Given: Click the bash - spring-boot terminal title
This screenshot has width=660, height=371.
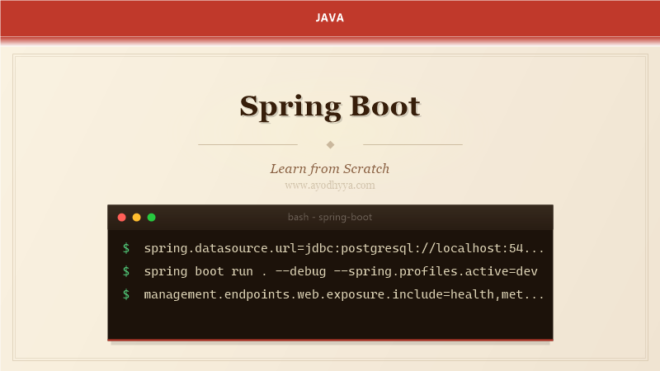Looking at the screenshot, I should pos(330,217).
